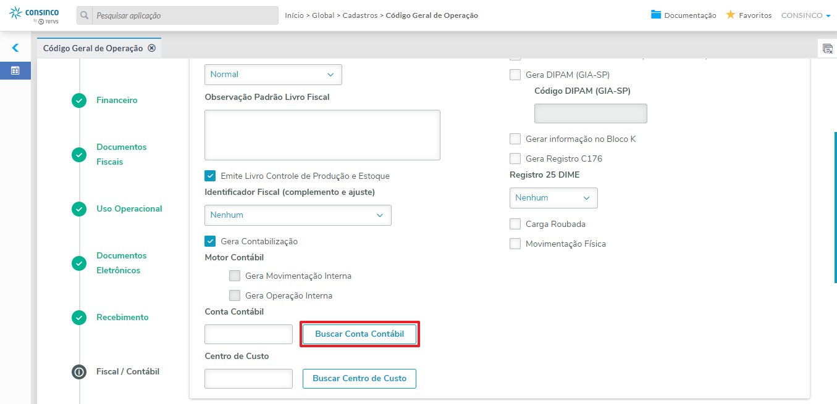Image resolution: width=837 pixels, height=404 pixels.
Task: Click the close-all-tabs icon at top right
Action: 827,49
